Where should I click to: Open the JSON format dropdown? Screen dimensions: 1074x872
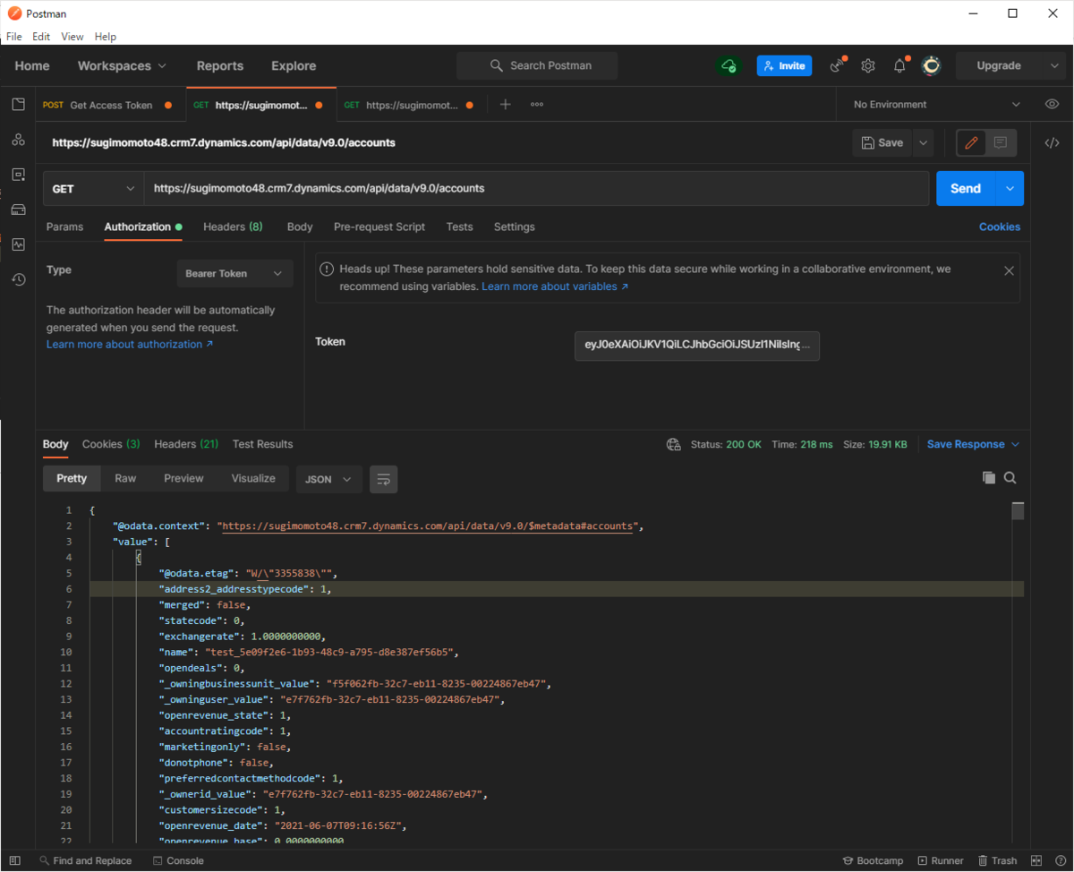click(329, 479)
